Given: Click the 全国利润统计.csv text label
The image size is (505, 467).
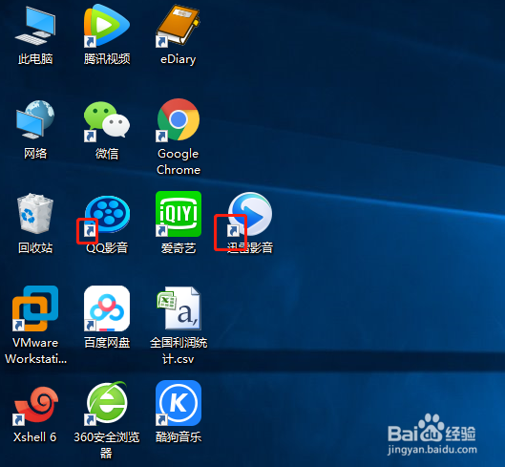Looking at the screenshot, I should [179, 350].
